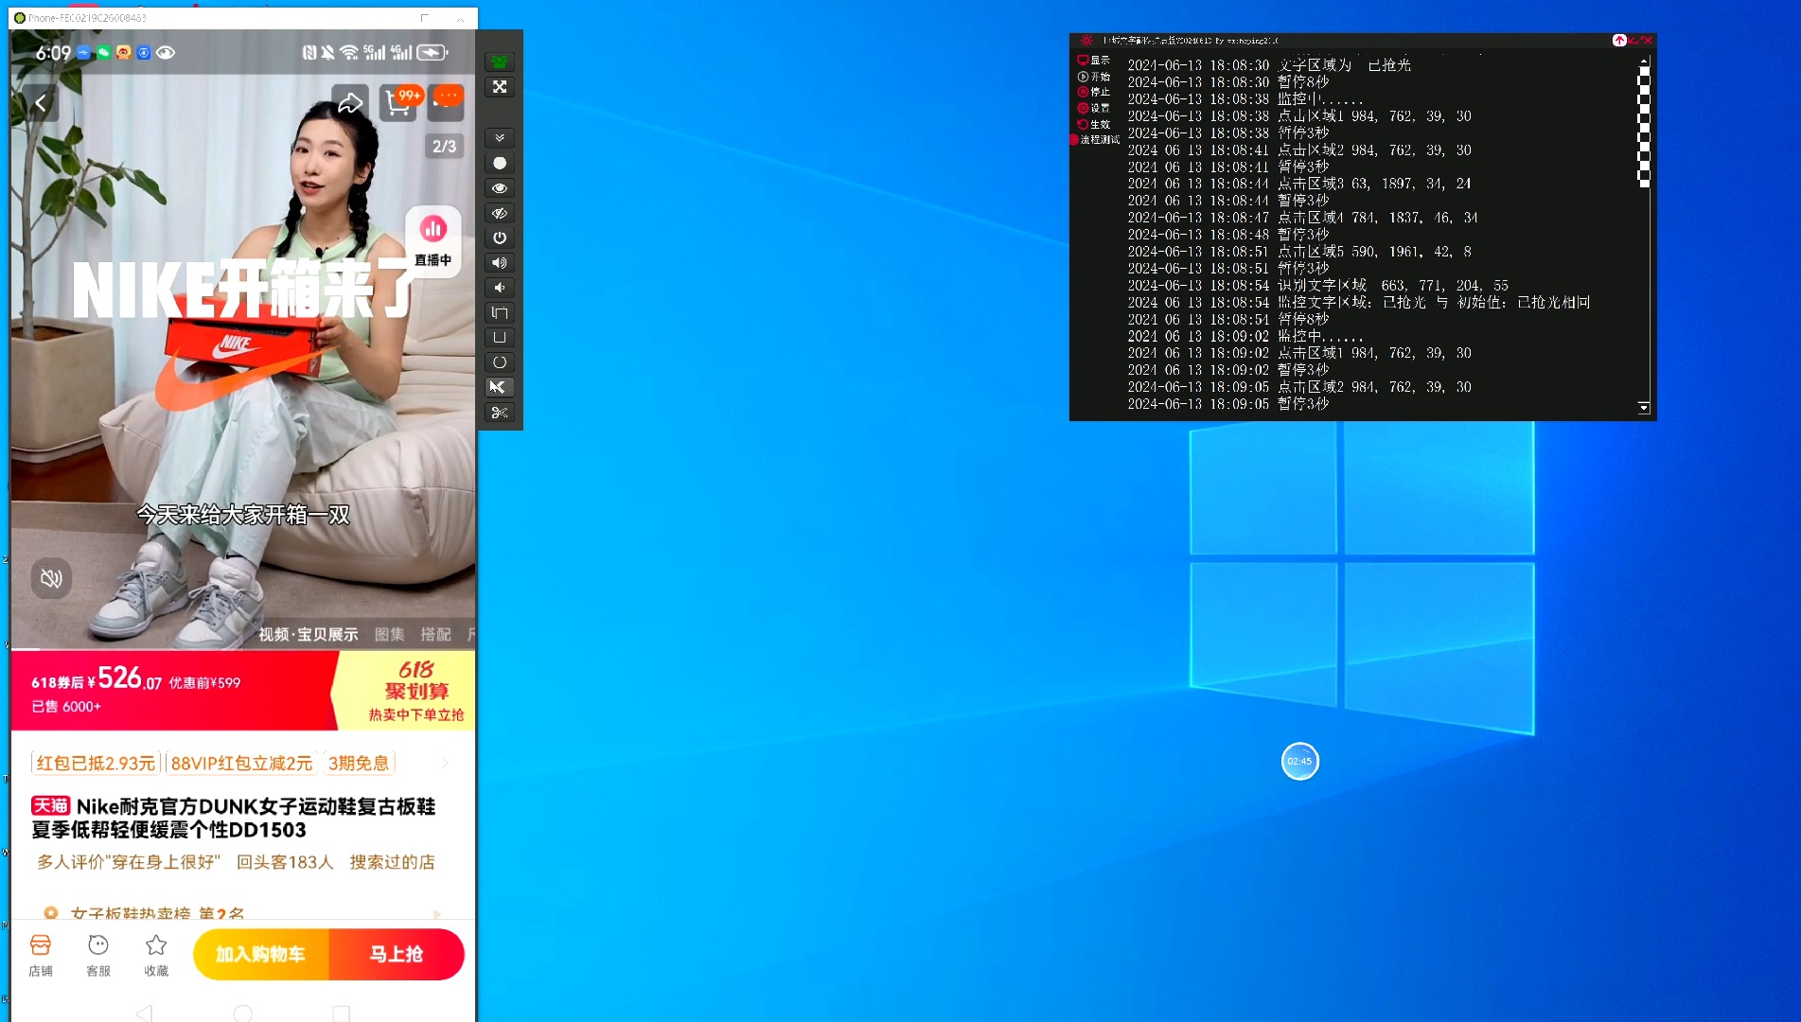Image resolution: width=1801 pixels, height=1022 pixels.
Task: Click 流程测试 in the monitor script window
Action: (1094, 139)
